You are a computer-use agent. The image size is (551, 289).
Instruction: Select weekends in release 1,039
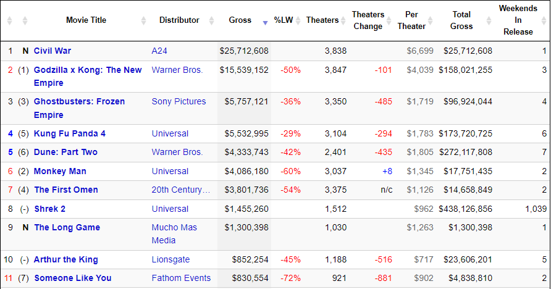536,209
